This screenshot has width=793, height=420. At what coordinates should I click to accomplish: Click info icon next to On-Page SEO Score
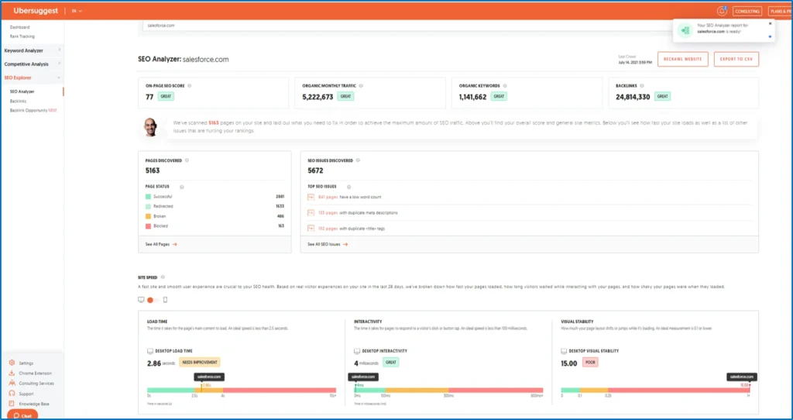point(189,86)
